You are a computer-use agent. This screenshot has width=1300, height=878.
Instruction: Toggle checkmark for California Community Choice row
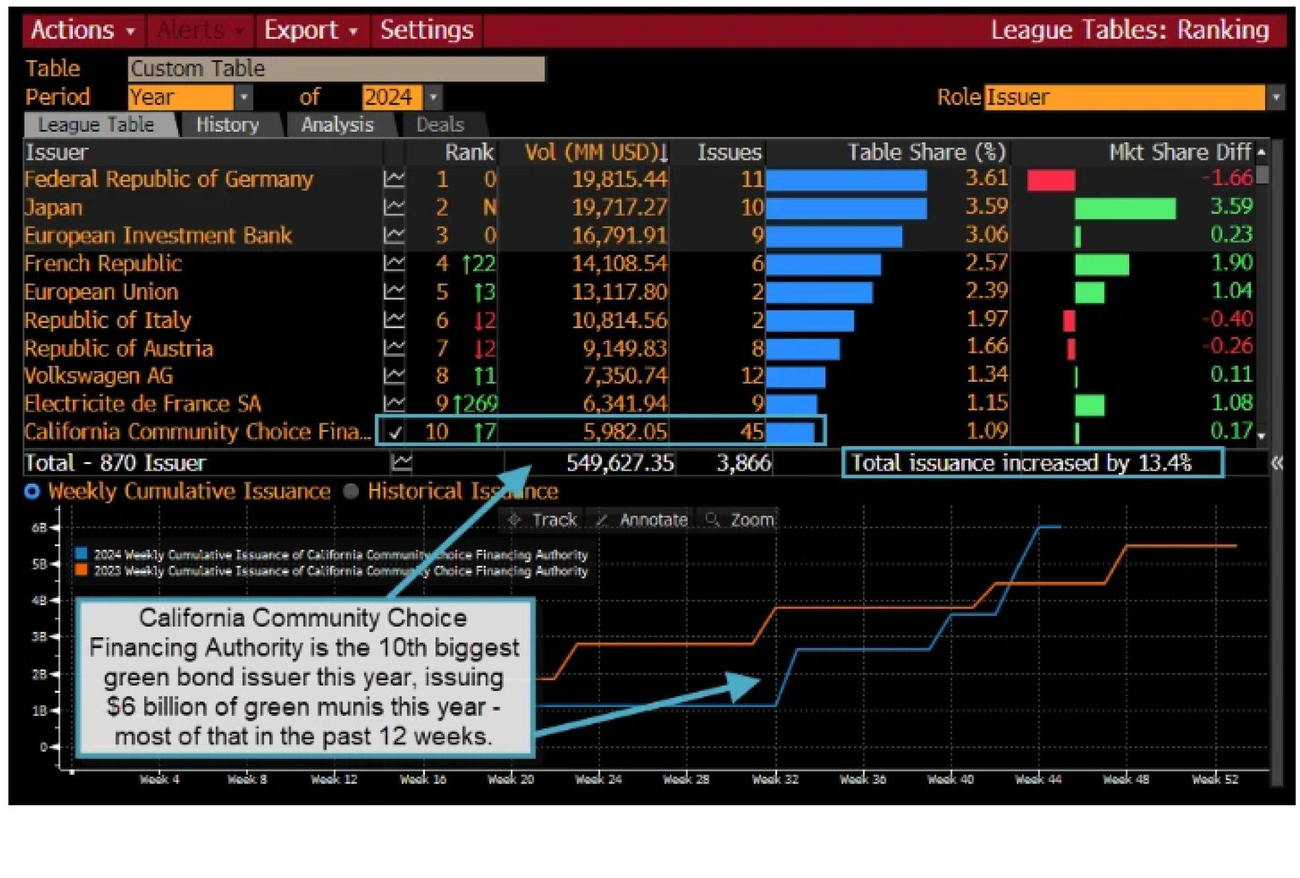point(395,433)
